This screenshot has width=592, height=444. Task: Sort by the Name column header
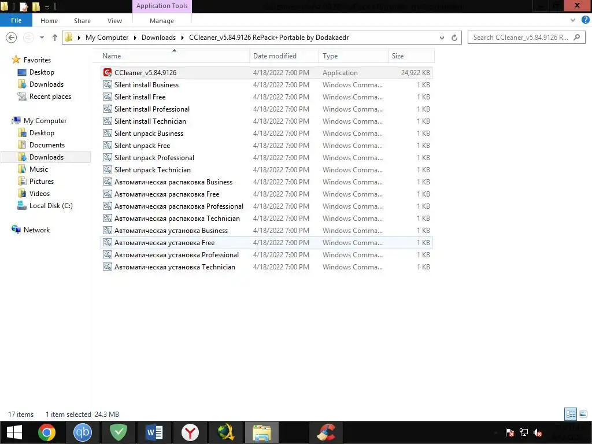(172, 56)
